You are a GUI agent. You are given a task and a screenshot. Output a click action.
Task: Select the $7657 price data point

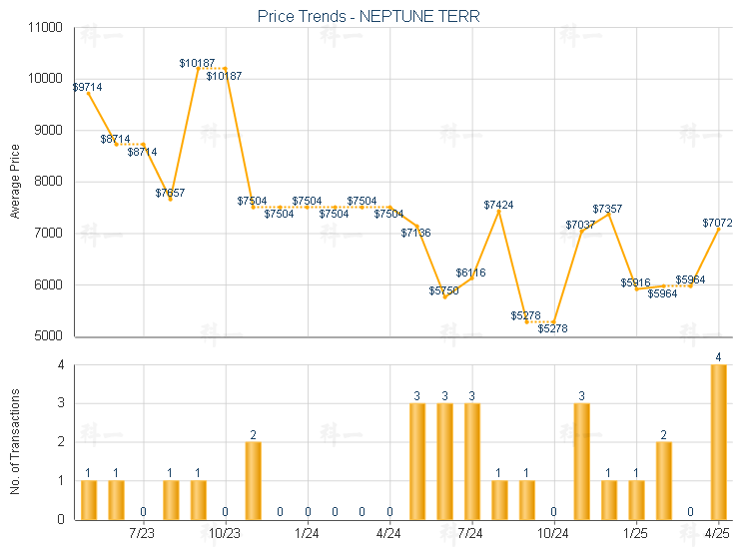pyautogui.click(x=171, y=200)
